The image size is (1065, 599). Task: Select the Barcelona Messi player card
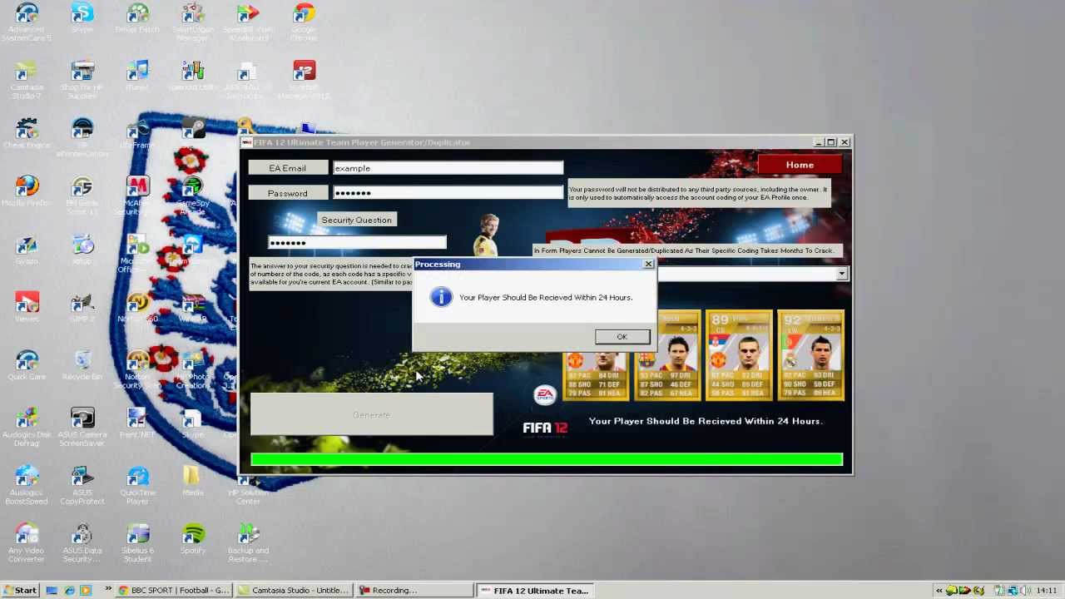pyautogui.click(x=668, y=355)
